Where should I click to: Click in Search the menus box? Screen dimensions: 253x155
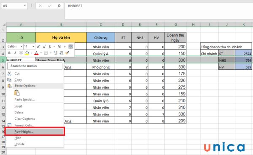point(35,66)
